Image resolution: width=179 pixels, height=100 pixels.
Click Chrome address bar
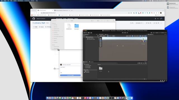pyautogui.click(x=84, y=13)
